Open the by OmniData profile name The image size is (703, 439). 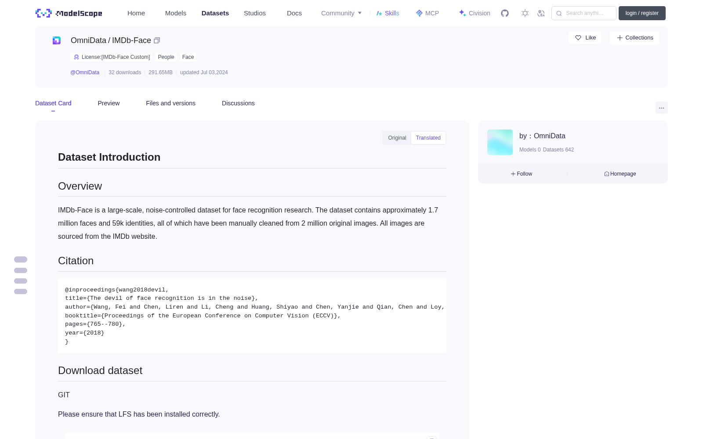[x=542, y=136]
